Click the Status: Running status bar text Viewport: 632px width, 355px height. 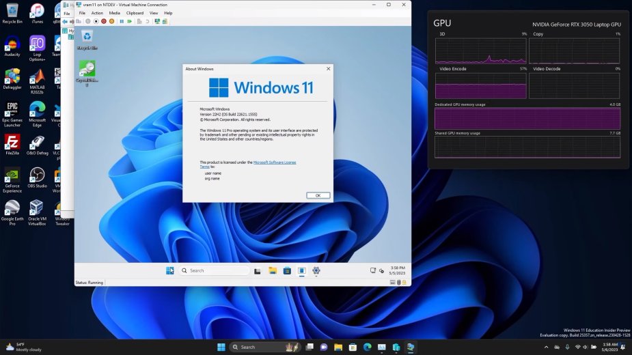point(89,283)
